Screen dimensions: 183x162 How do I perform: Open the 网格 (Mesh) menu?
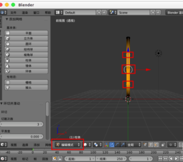tap(48, 145)
